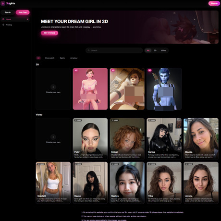Focus the Search input field

114,50
